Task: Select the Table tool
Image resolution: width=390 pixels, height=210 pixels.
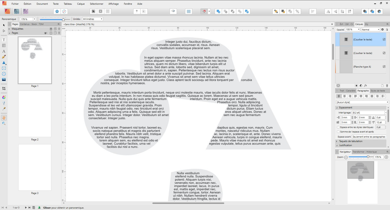Action: [4, 45]
